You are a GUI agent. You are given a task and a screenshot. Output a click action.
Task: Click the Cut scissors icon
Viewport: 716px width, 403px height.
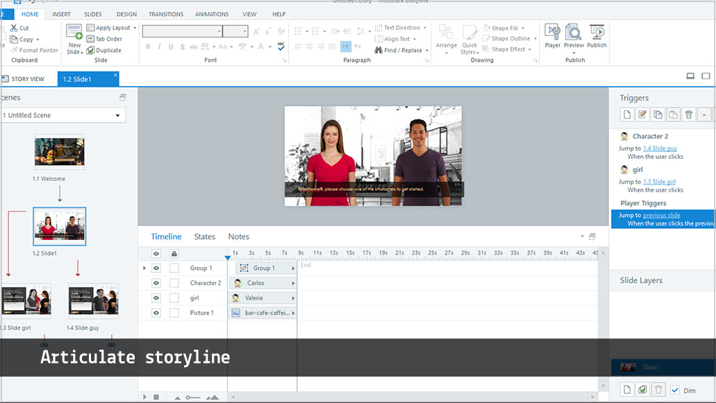13,28
